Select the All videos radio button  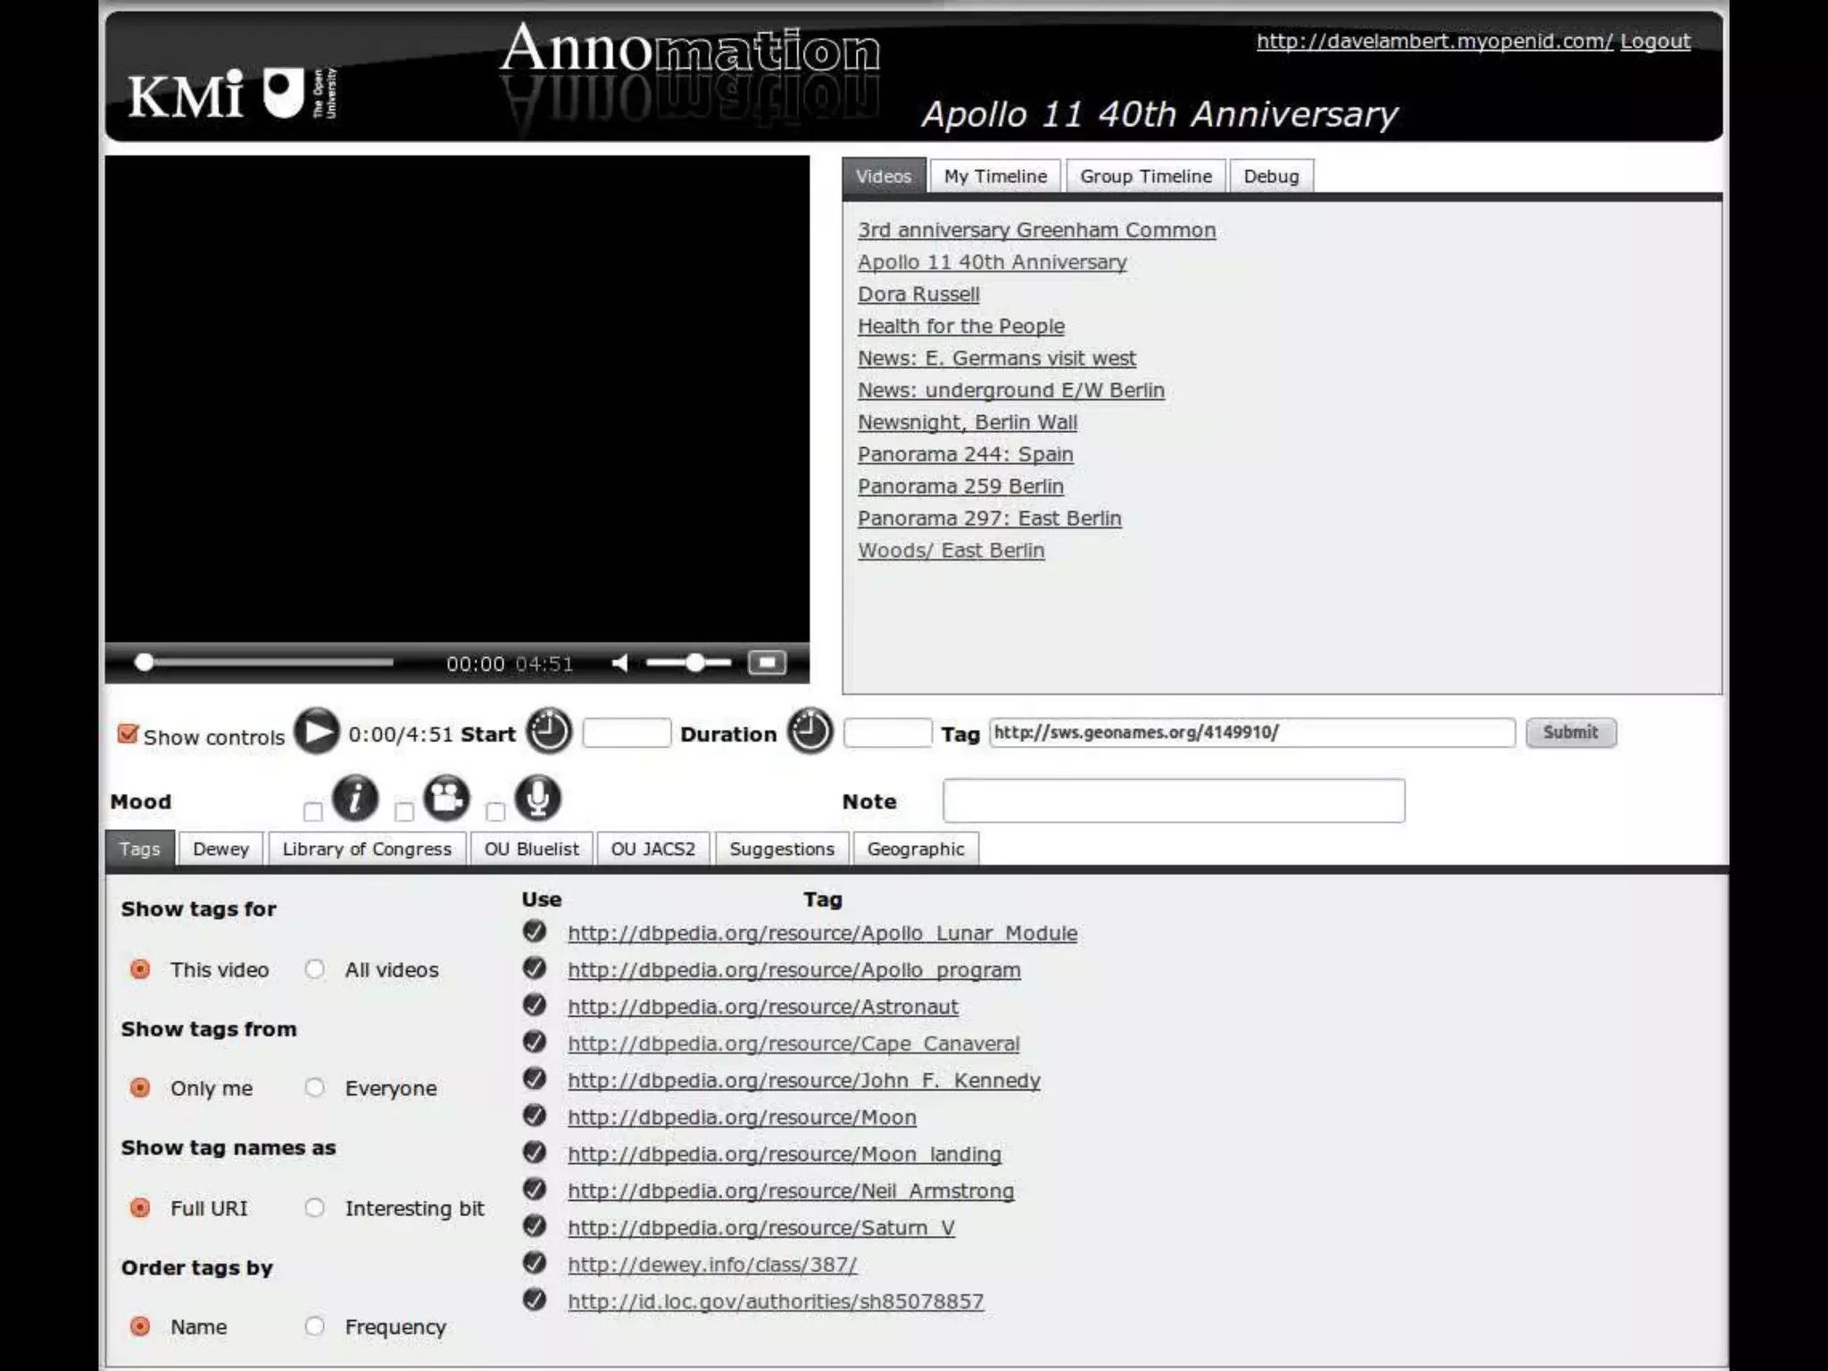point(314,969)
